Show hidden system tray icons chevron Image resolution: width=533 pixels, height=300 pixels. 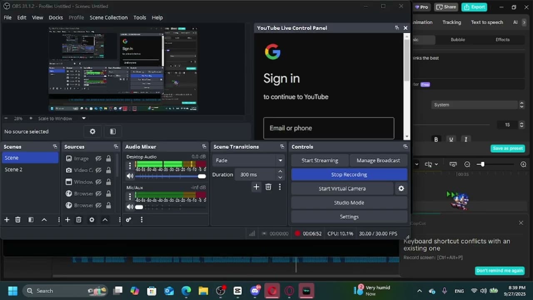click(x=419, y=291)
